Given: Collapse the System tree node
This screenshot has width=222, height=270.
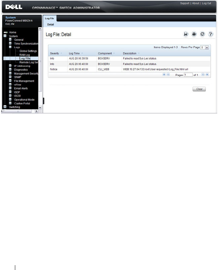Looking at the screenshot, I should pos(5,36).
